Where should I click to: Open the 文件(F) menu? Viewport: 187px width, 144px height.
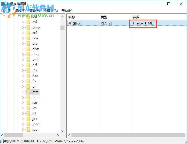click(x=6, y=11)
